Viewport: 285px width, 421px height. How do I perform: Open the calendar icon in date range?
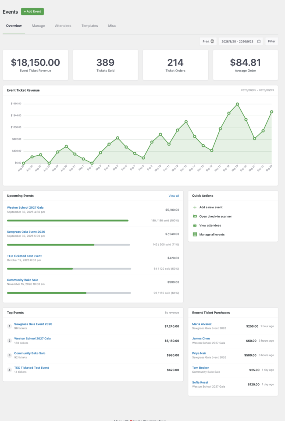[259, 41]
